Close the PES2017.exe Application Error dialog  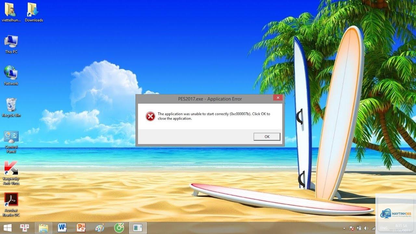278,98
